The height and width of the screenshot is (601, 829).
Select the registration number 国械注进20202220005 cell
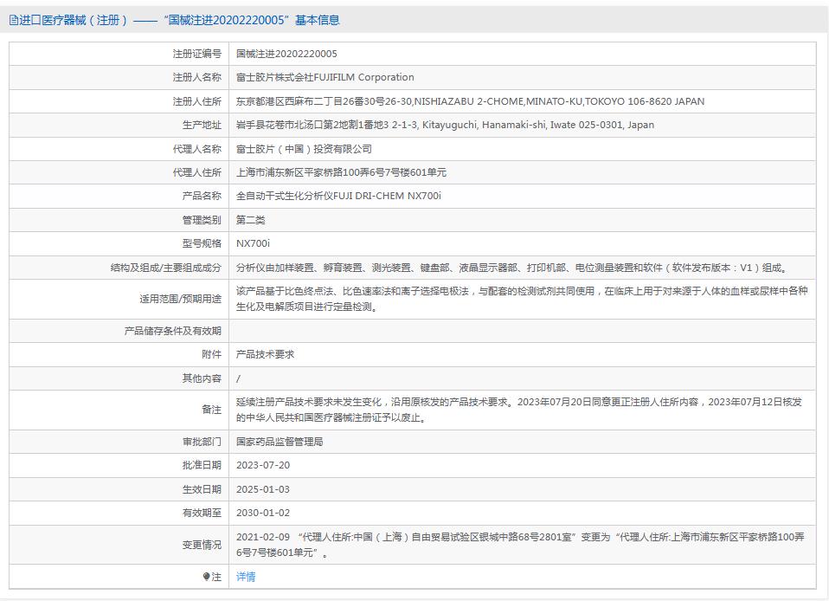[x=286, y=54]
